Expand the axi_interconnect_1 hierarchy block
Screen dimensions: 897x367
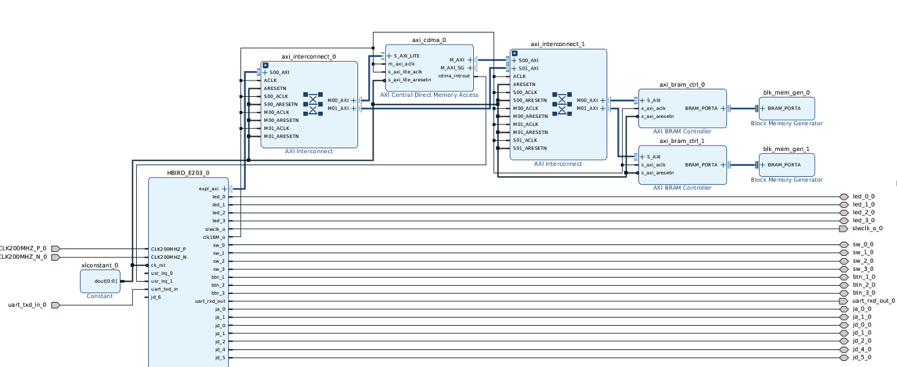(515, 53)
